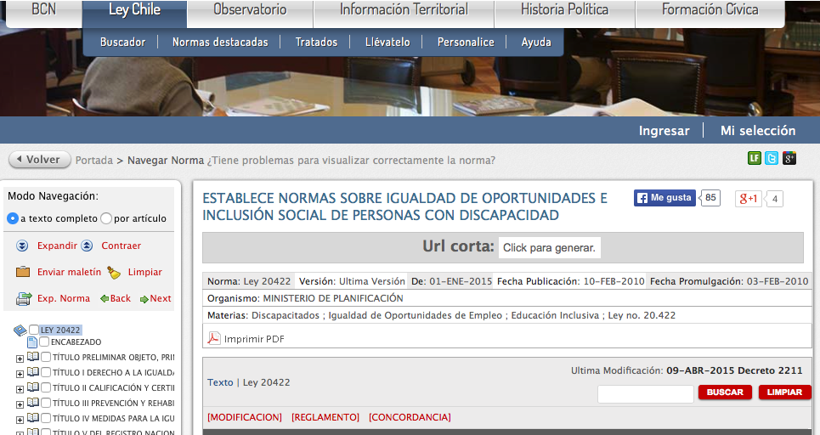Share the law via the Twitter icon
Viewport: 820px width, 435px height.
(x=772, y=158)
